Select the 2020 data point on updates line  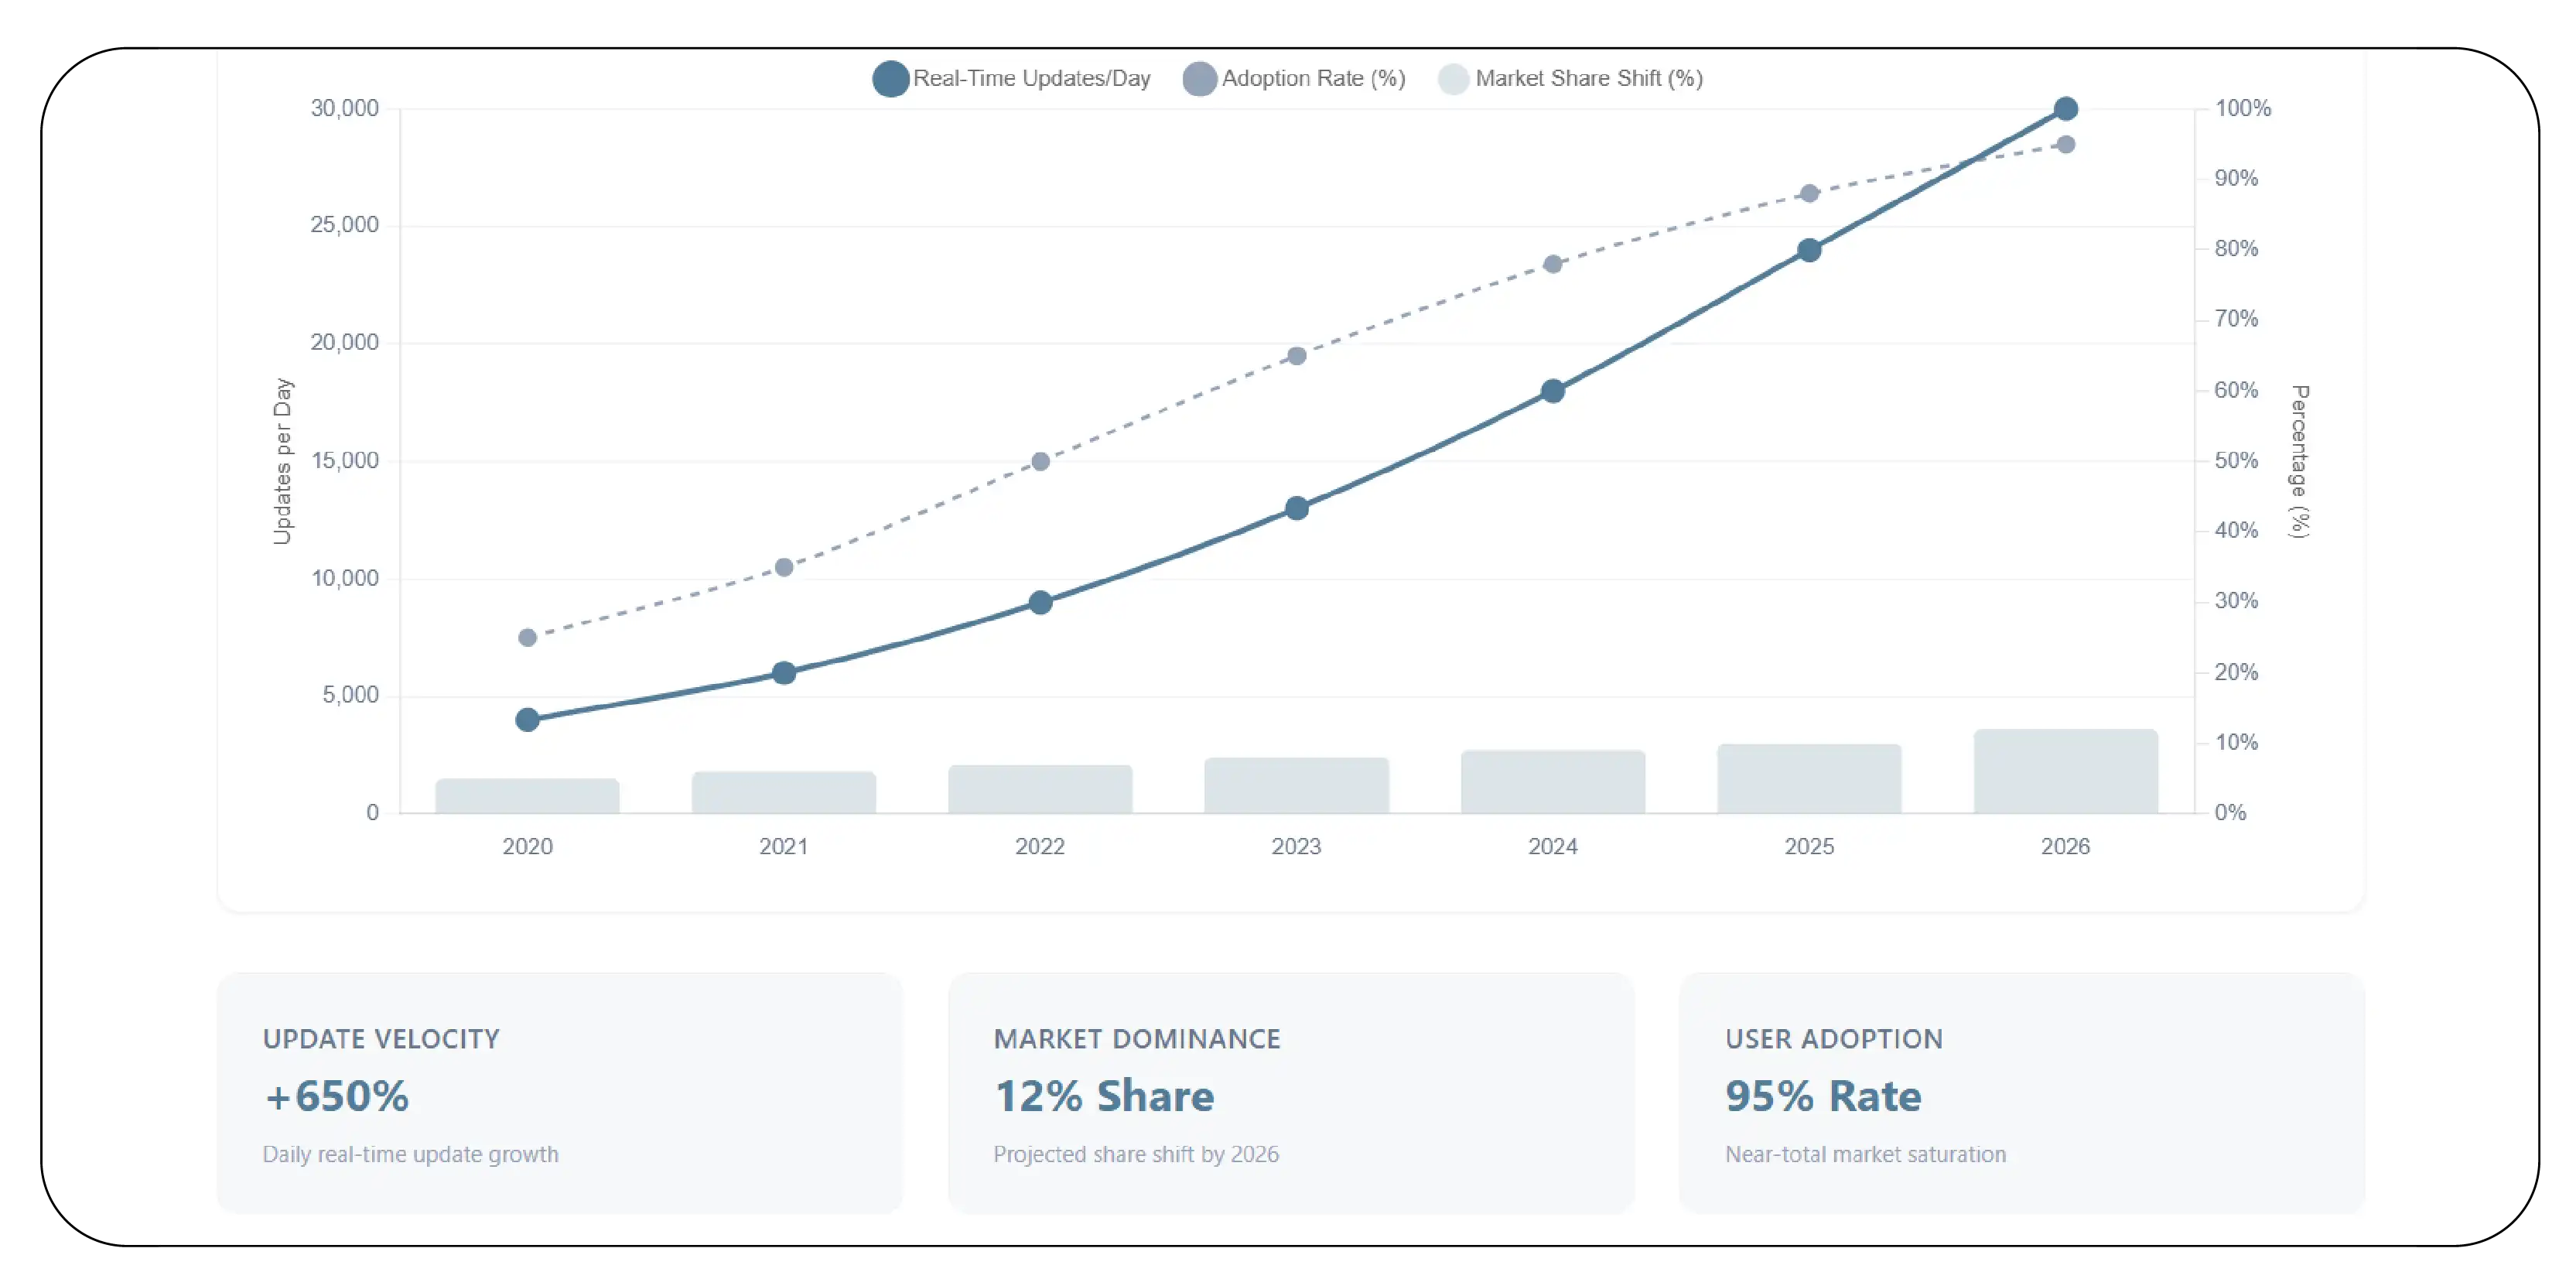(x=527, y=718)
